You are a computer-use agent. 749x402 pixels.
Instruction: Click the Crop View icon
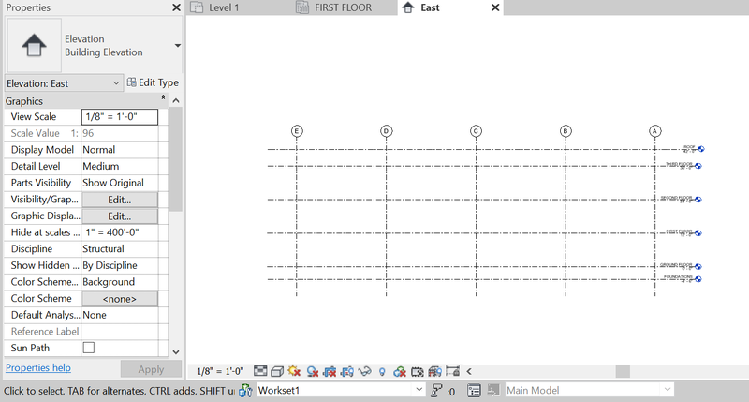point(328,370)
